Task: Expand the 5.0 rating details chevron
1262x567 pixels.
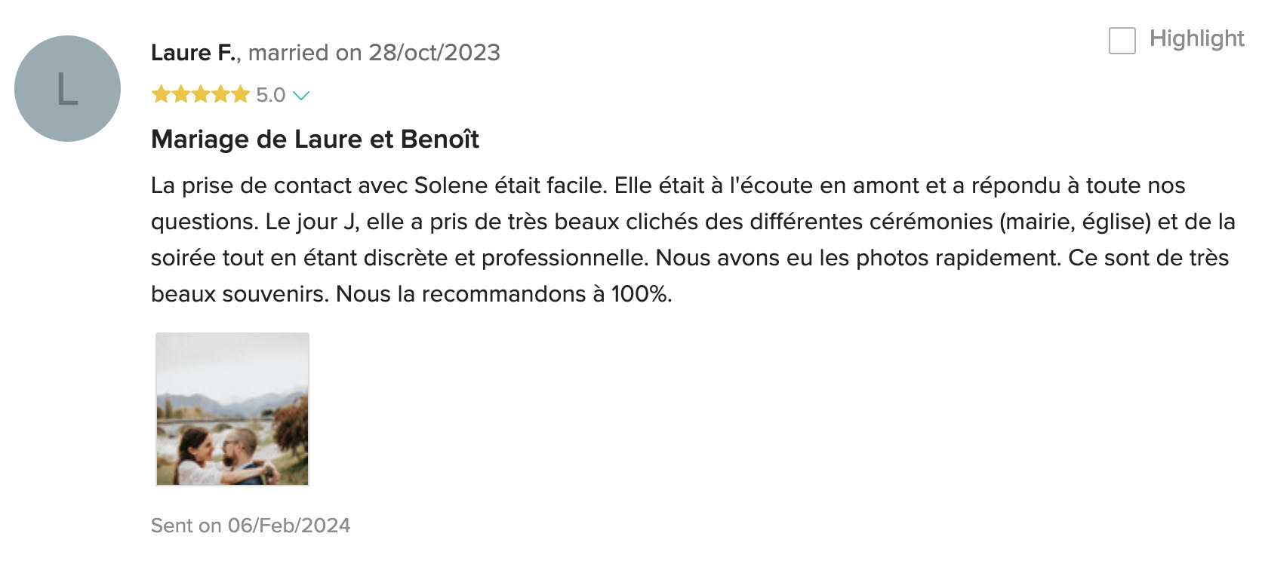Action: 301,96
